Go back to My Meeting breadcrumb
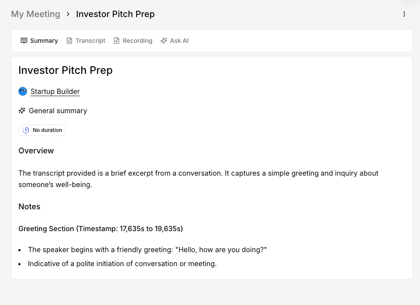 click(36, 14)
